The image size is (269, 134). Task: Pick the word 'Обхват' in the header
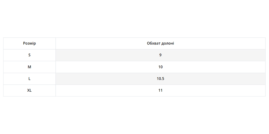click(154, 43)
